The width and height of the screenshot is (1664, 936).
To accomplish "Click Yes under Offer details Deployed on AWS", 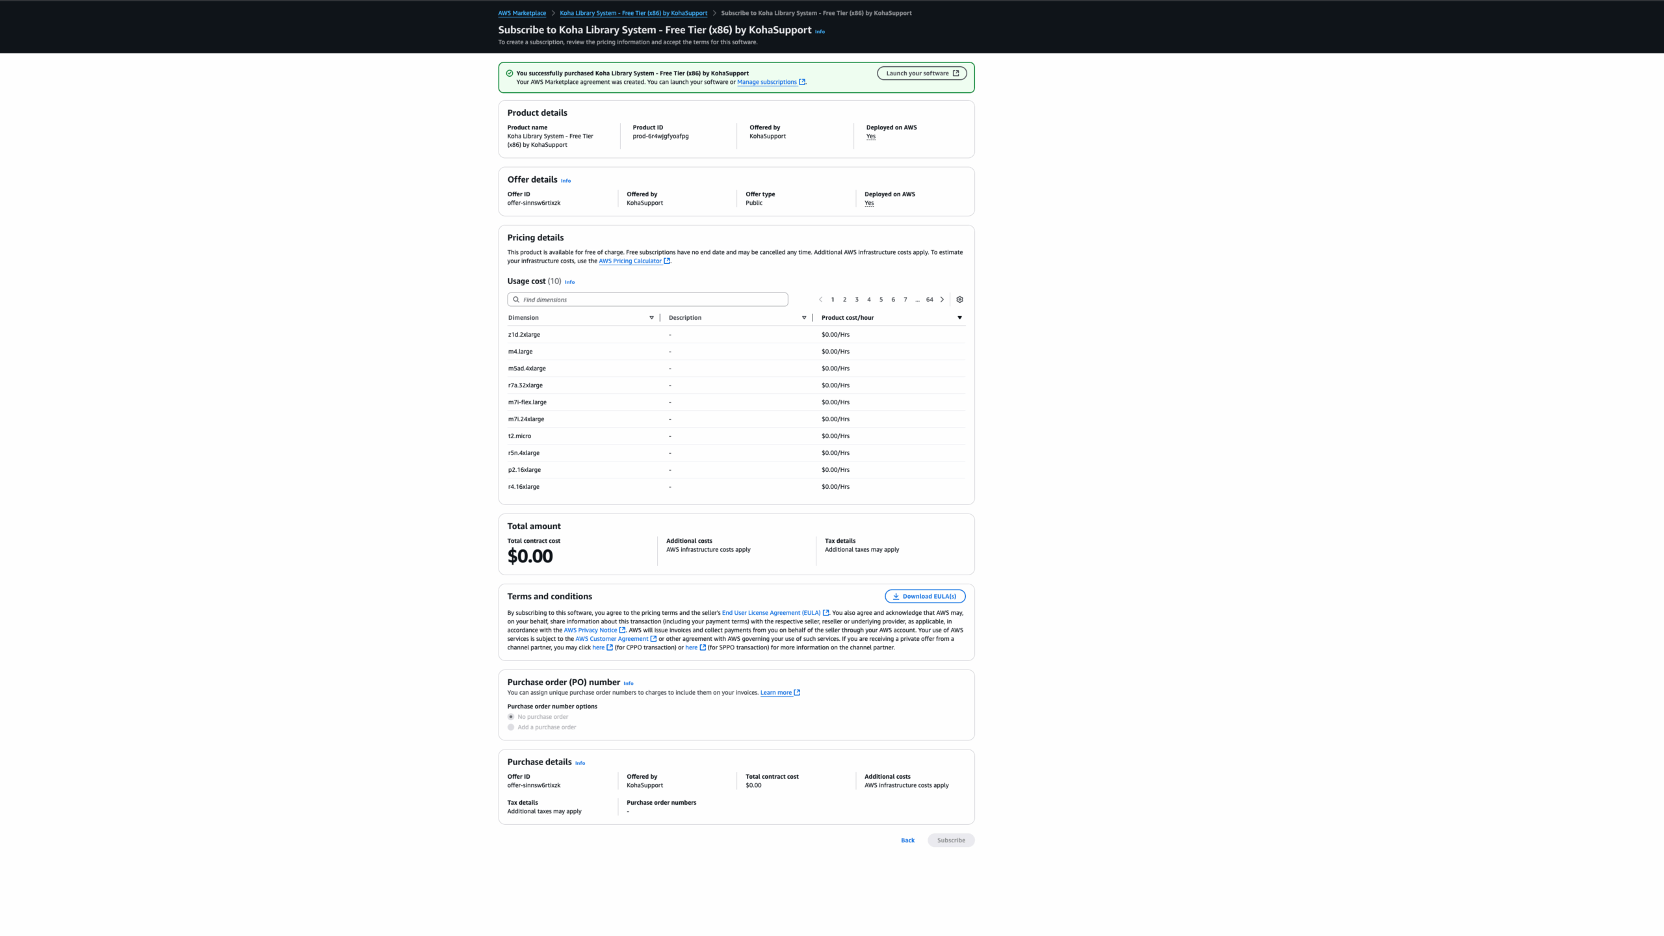I will pos(869,203).
